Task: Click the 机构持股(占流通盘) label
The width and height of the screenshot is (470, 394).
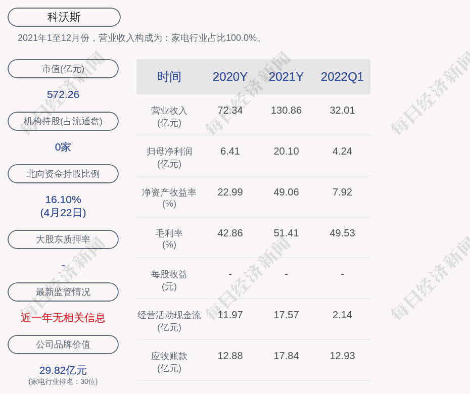Action: (x=63, y=121)
